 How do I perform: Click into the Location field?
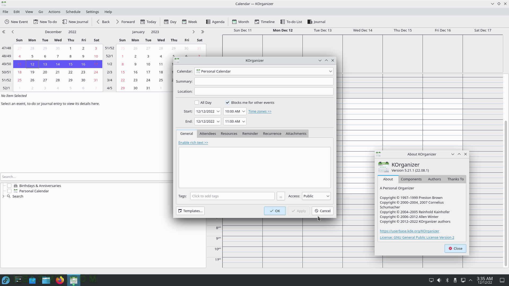click(x=264, y=91)
